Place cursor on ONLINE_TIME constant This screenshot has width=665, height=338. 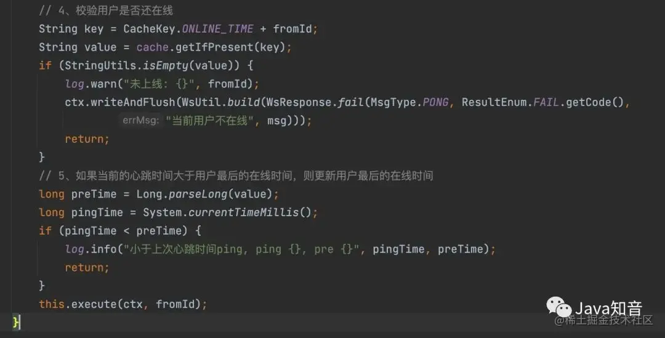[x=217, y=29]
